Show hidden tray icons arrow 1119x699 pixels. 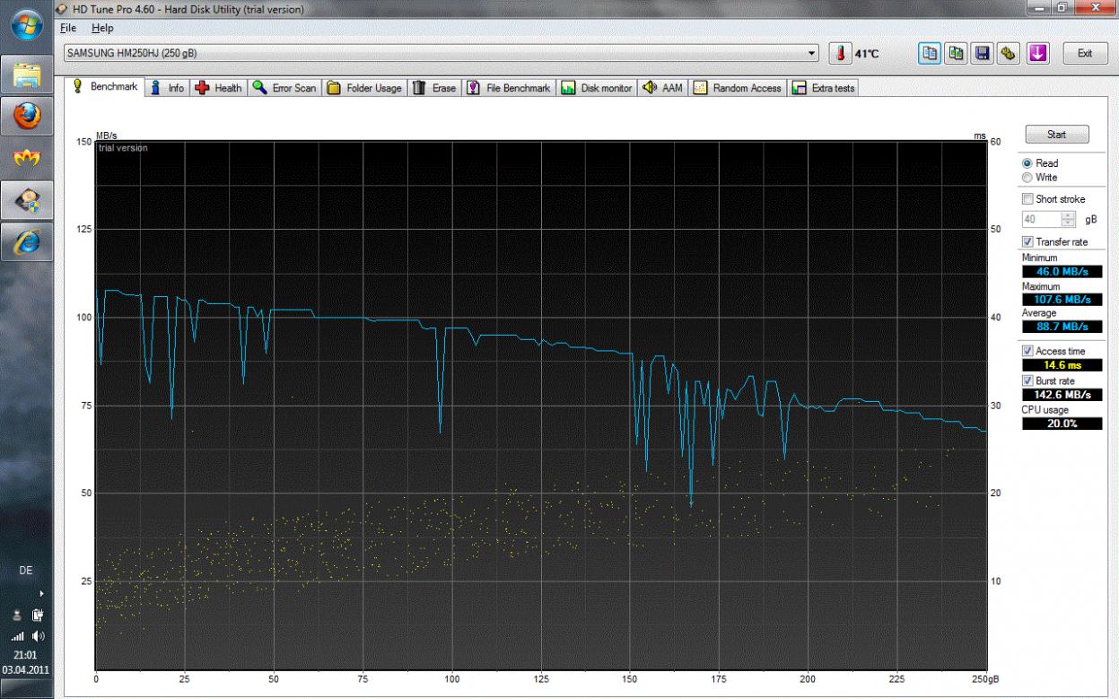coord(39,593)
